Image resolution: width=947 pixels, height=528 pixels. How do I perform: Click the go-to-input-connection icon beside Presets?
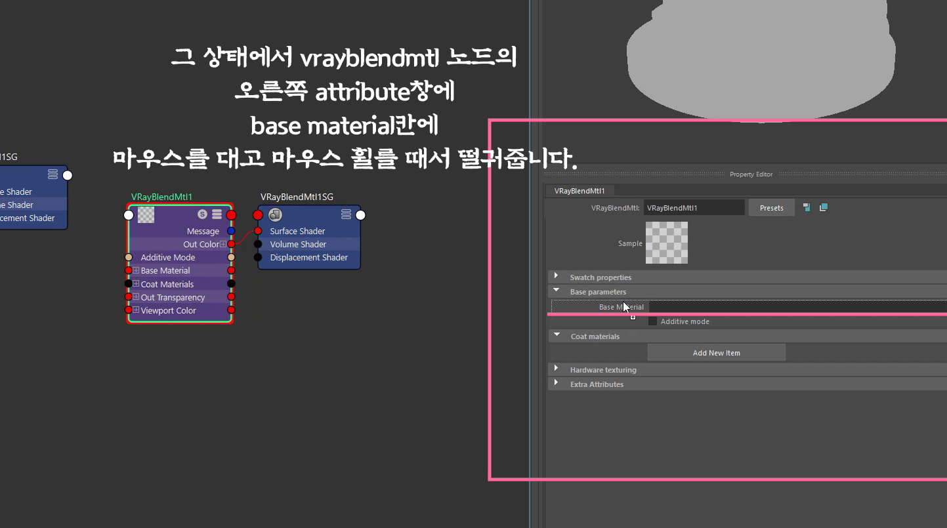click(x=807, y=207)
